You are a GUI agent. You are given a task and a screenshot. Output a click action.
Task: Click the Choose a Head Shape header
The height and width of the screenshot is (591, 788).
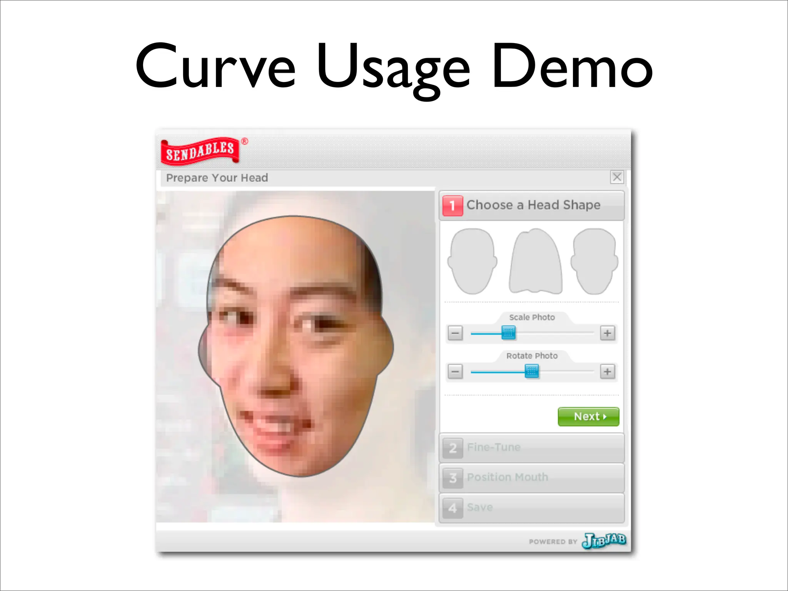point(533,205)
